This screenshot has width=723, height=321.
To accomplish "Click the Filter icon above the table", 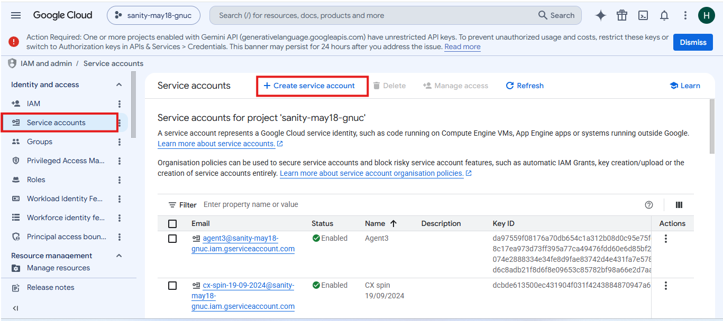I will pyautogui.click(x=172, y=205).
